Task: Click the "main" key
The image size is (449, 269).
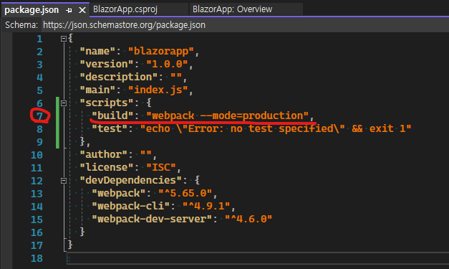Action: coord(97,90)
